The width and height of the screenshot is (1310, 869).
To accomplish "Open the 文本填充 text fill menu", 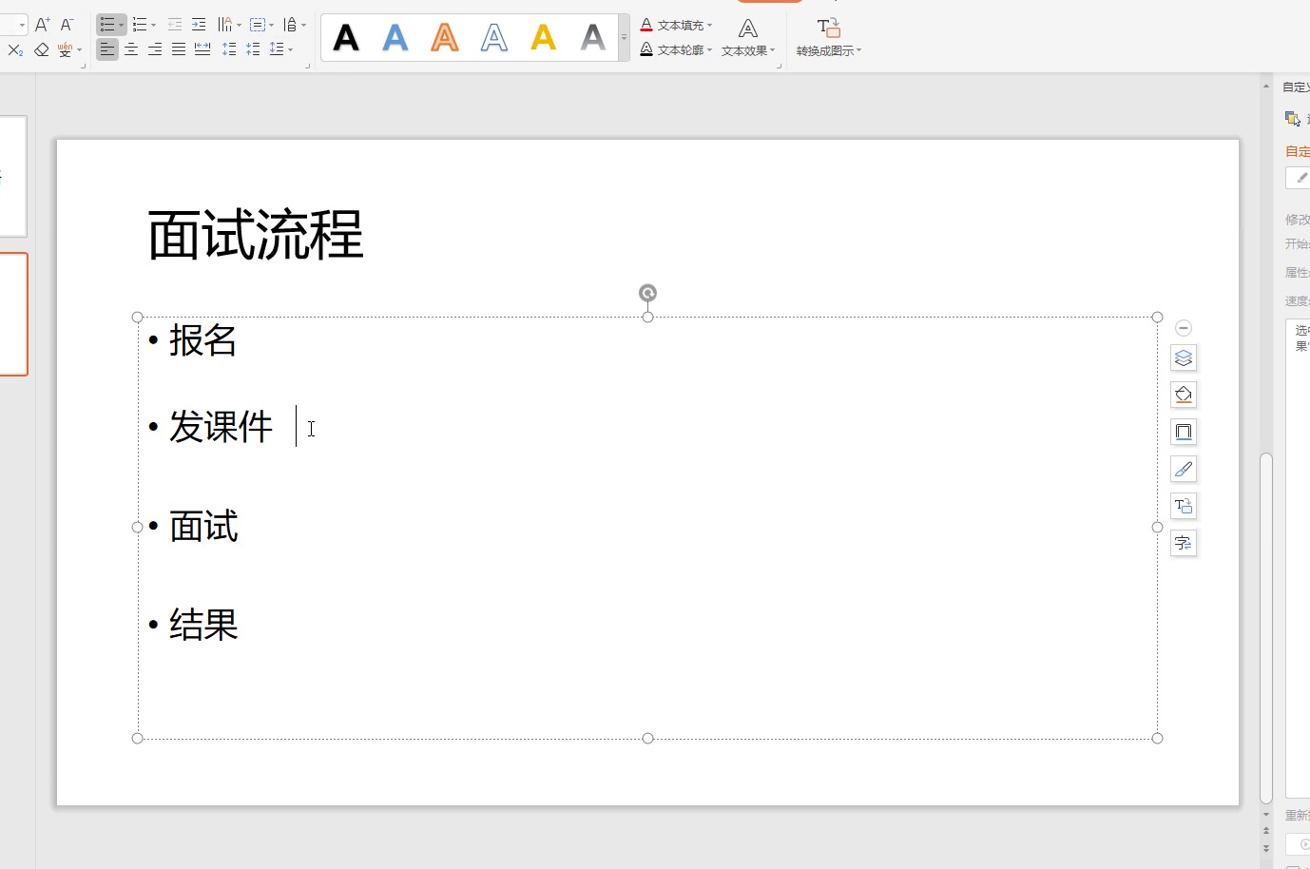I will coord(676,25).
